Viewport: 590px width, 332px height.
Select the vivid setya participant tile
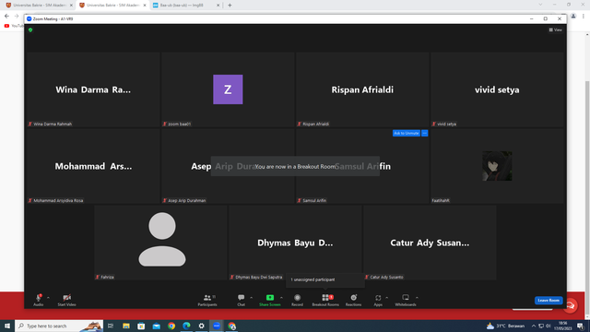pyautogui.click(x=497, y=89)
